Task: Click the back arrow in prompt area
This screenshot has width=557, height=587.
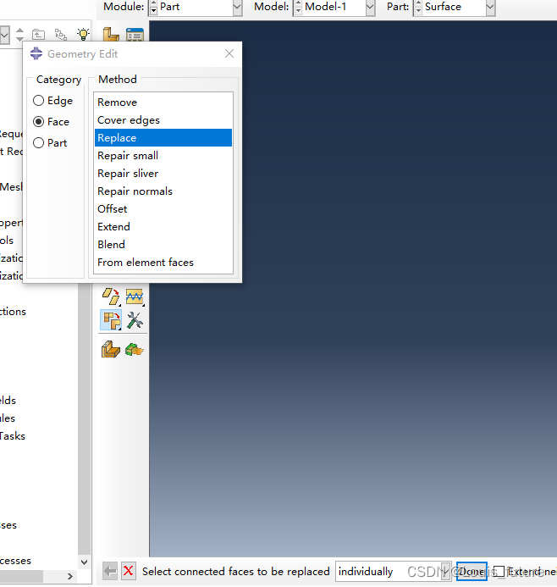Action: click(110, 572)
